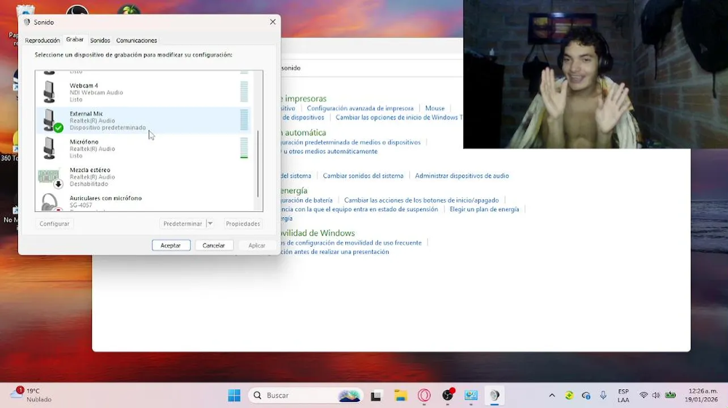The height and width of the screenshot is (408, 728).
Task: Close the Sonido dialog
Action: click(x=273, y=22)
